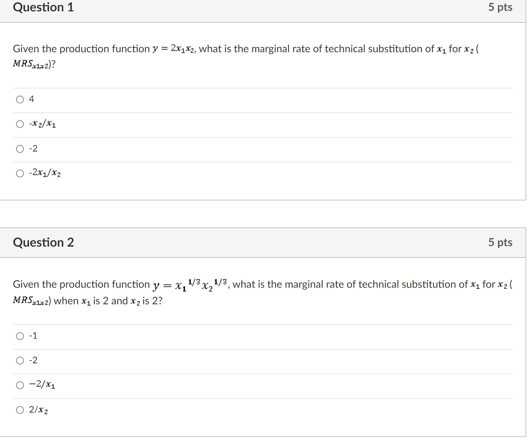Select the -2x1/x2 option in Question 1
This screenshot has height=440, width=529.
(20, 173)
